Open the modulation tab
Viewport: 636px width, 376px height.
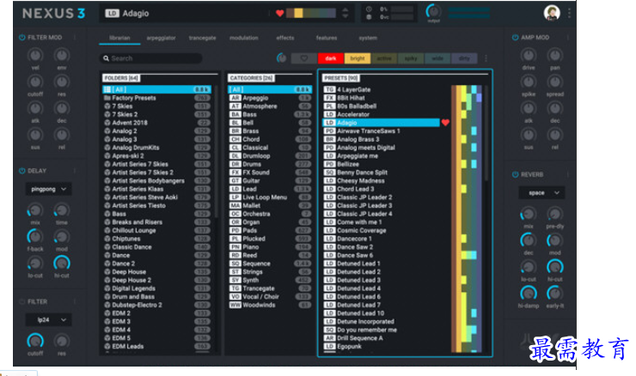[244, 38]
